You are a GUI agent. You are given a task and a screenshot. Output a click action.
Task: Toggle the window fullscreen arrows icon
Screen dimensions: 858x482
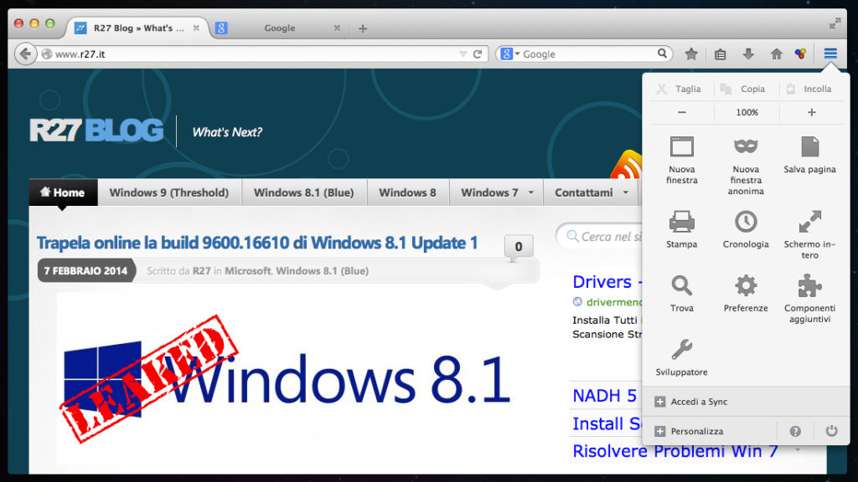835,23
